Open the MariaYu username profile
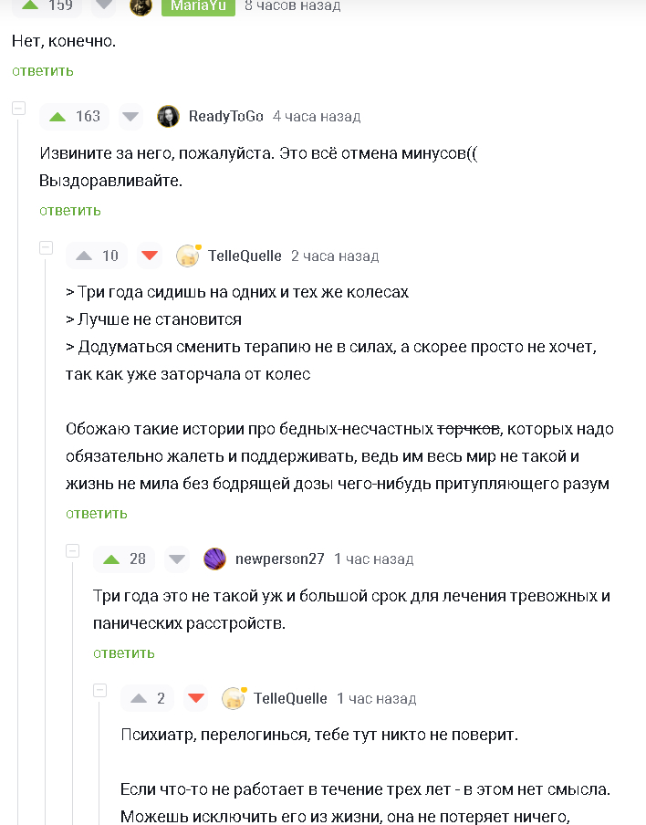646x825 pixels. [x=198, y=5]
